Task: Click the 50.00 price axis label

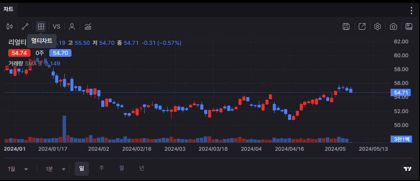Action: 401,125
